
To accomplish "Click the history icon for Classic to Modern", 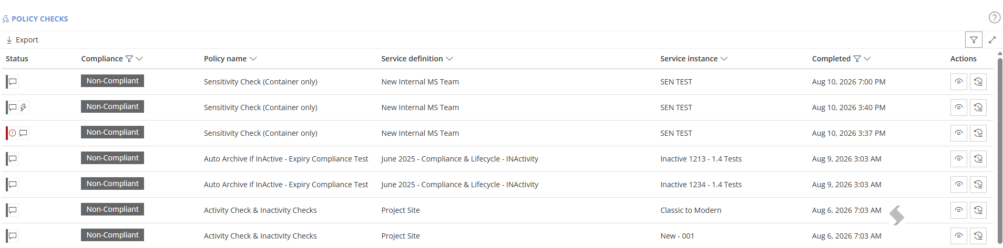I will 978,210.
